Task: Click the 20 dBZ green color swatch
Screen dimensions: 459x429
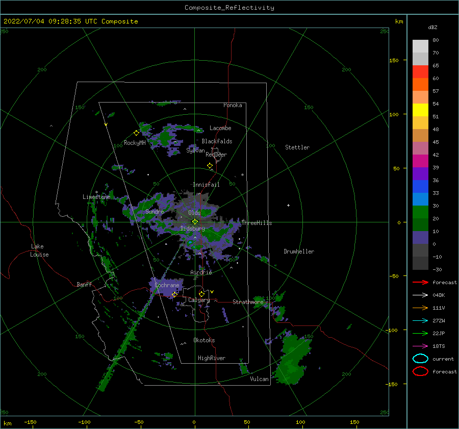Action: [420, 212]
